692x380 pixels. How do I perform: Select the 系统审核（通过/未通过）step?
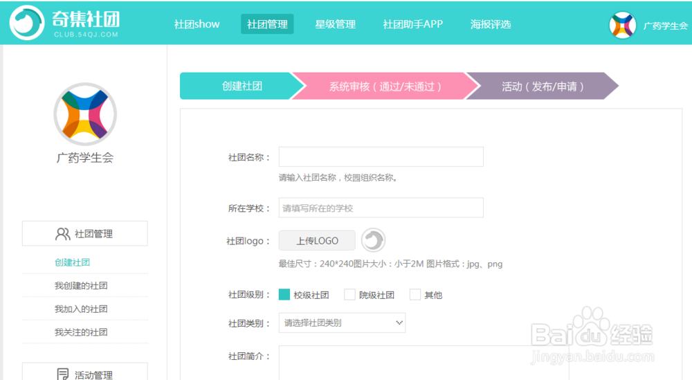(385, 86)
